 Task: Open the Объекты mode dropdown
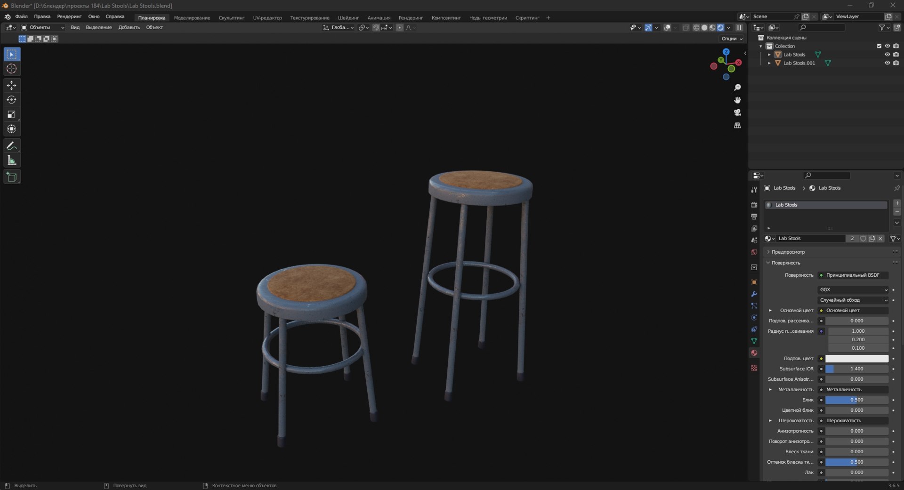pos(42,28)
